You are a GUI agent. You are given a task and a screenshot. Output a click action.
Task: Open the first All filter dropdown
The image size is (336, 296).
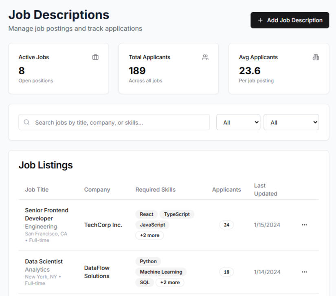238,122
